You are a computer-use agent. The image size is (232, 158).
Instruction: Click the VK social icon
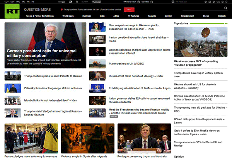[x=218, y=2]
